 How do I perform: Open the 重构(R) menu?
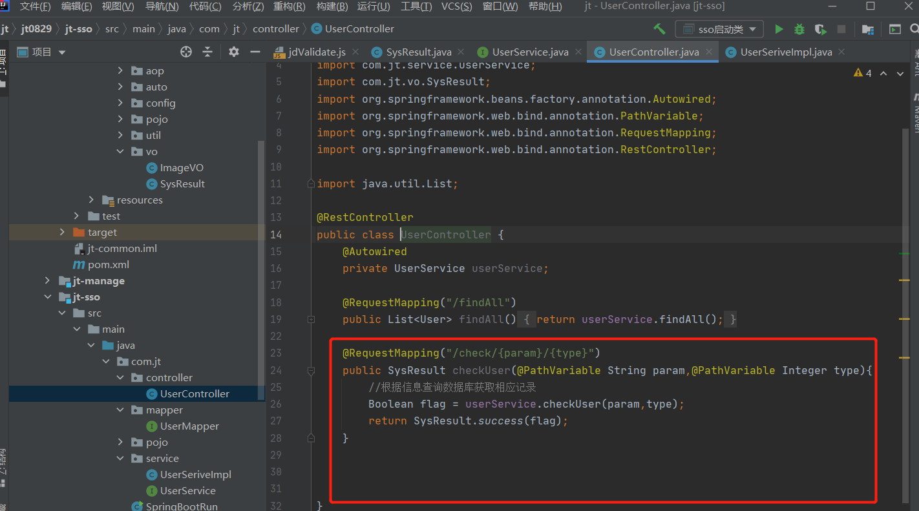(289, 6)
